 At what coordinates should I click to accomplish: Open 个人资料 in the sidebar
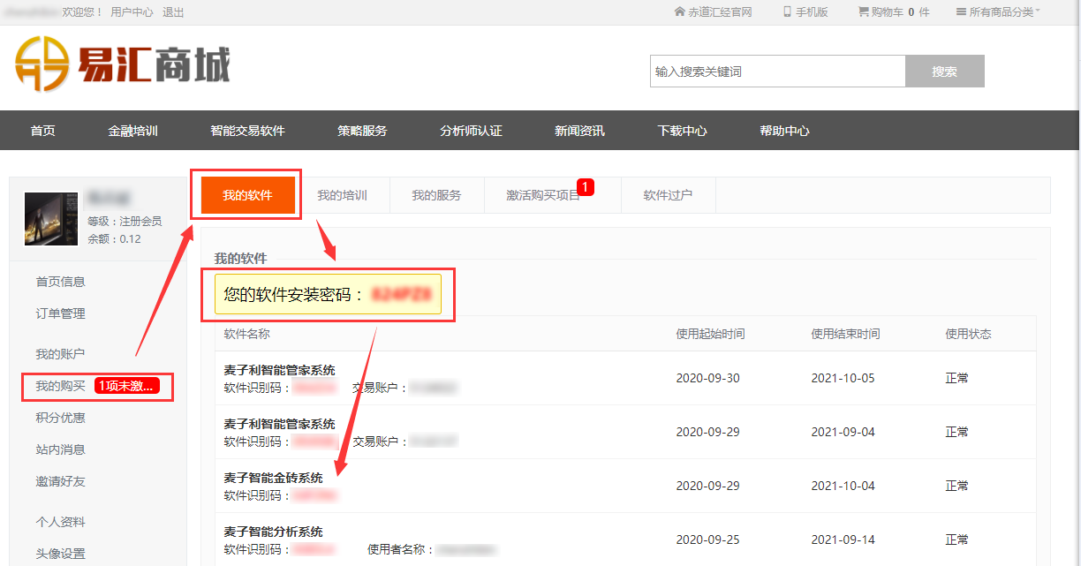[61, 522]
